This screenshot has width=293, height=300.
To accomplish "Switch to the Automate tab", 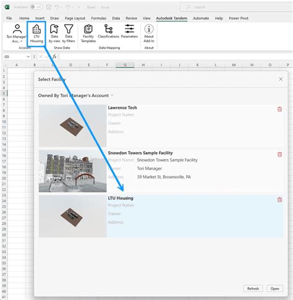I will (201, 18).
